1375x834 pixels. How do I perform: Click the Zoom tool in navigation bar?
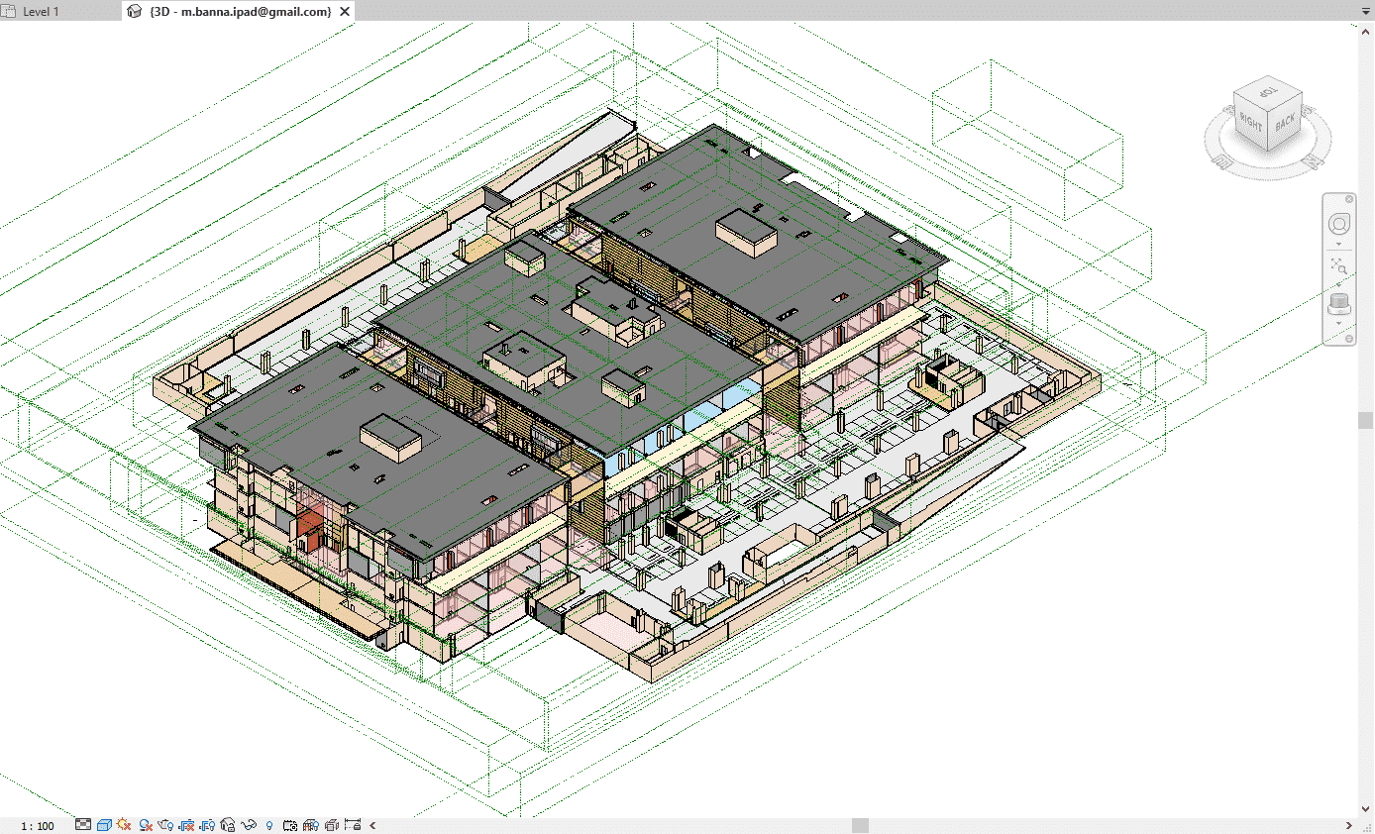pyautogui.click(x=1338, y=266)
